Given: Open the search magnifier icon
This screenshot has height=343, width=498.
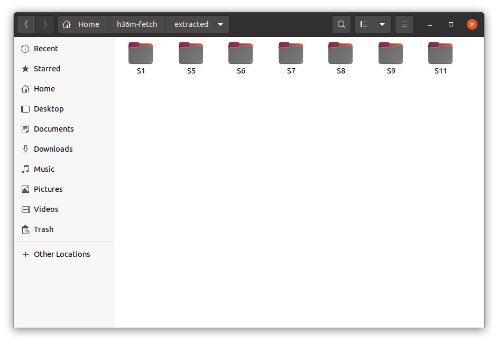Looking at the screenshot, I should pyautogui.click(x=342, y=24).
